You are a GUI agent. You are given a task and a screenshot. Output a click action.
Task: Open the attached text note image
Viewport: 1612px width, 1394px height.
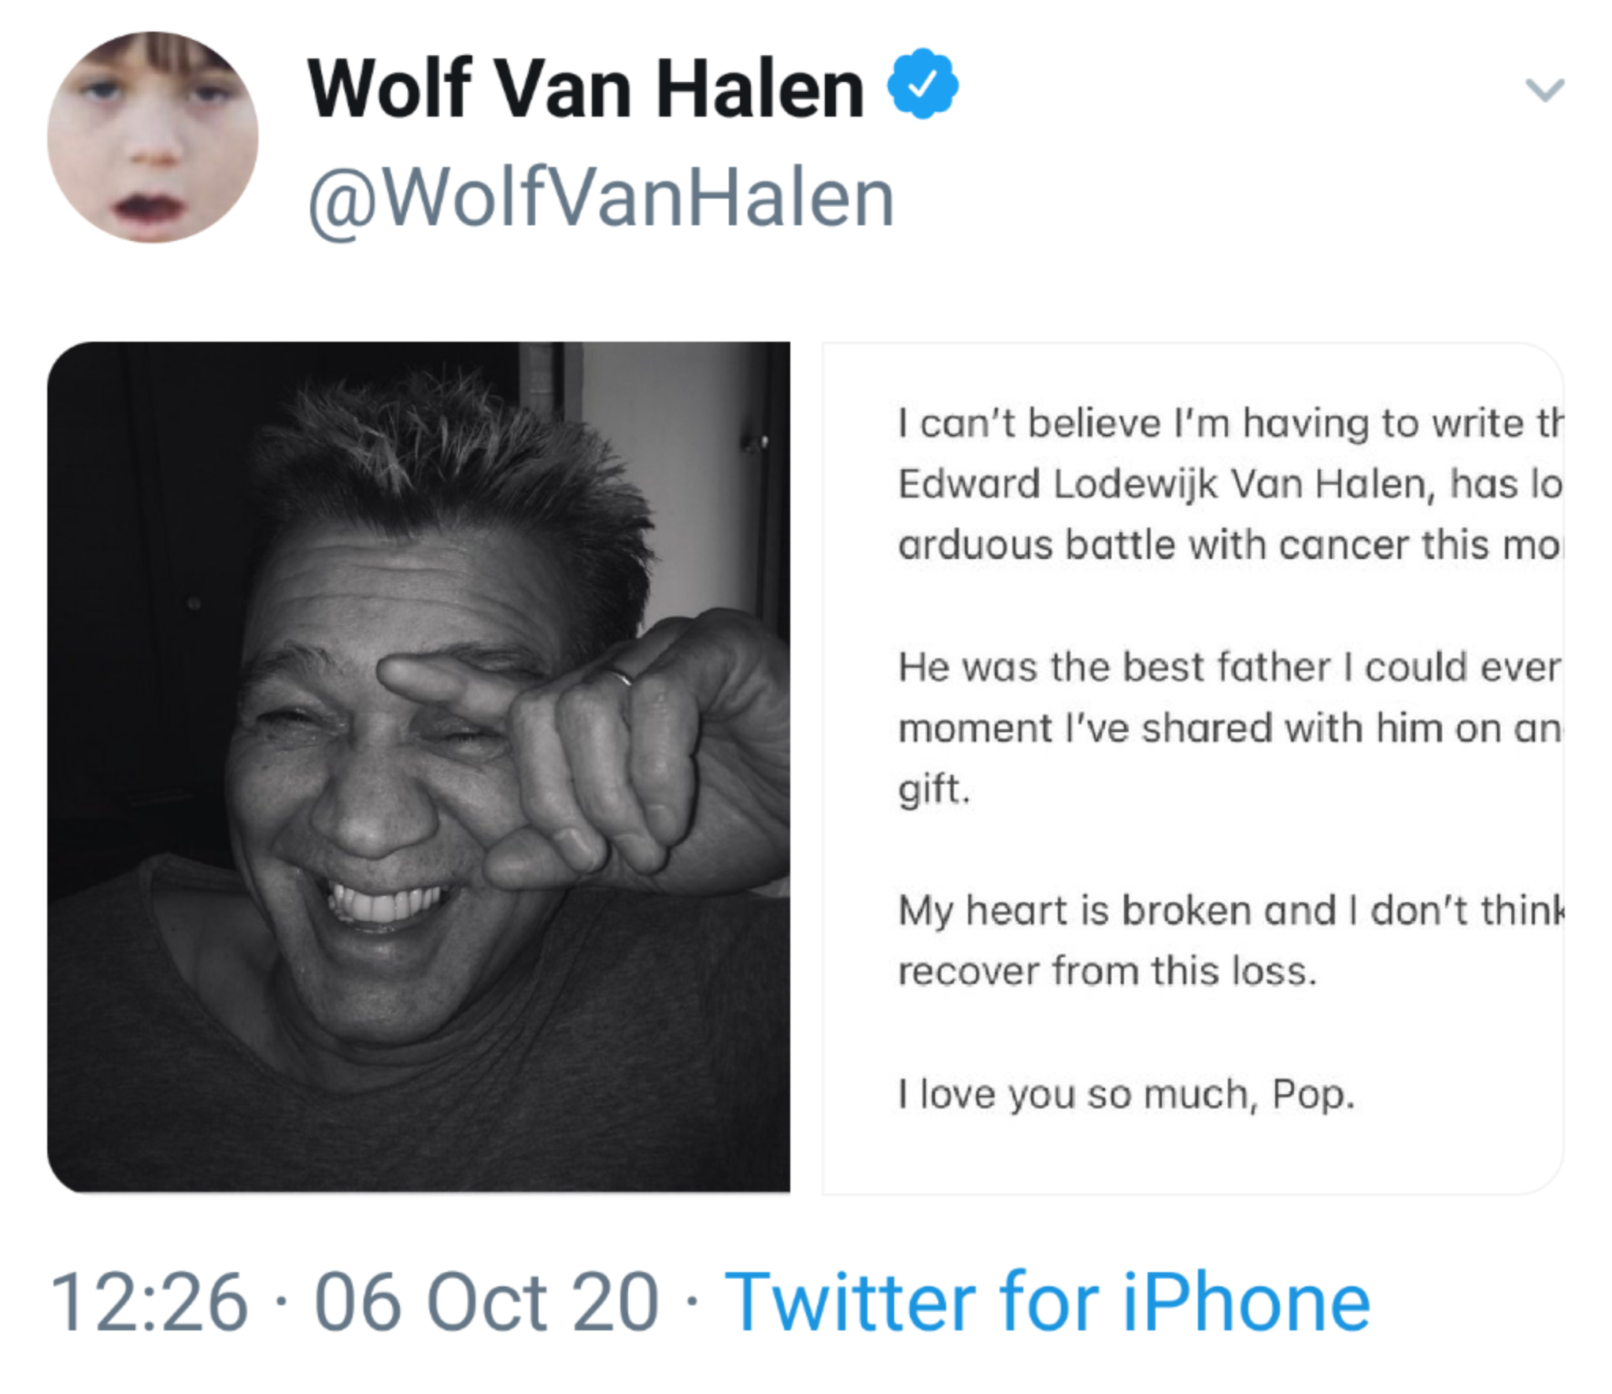pos(1192,767)
